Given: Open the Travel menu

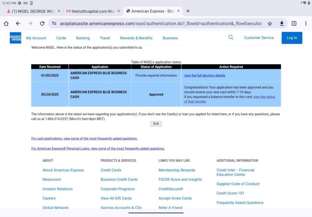Looking at the screenshot, I should (105, 38).
